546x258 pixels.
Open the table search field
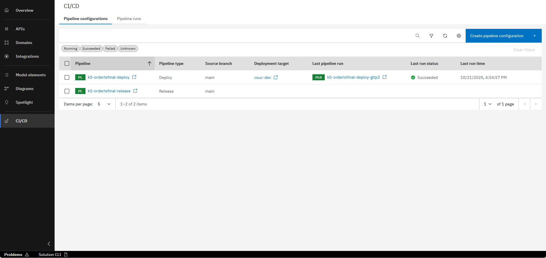(x=417, y=35)
